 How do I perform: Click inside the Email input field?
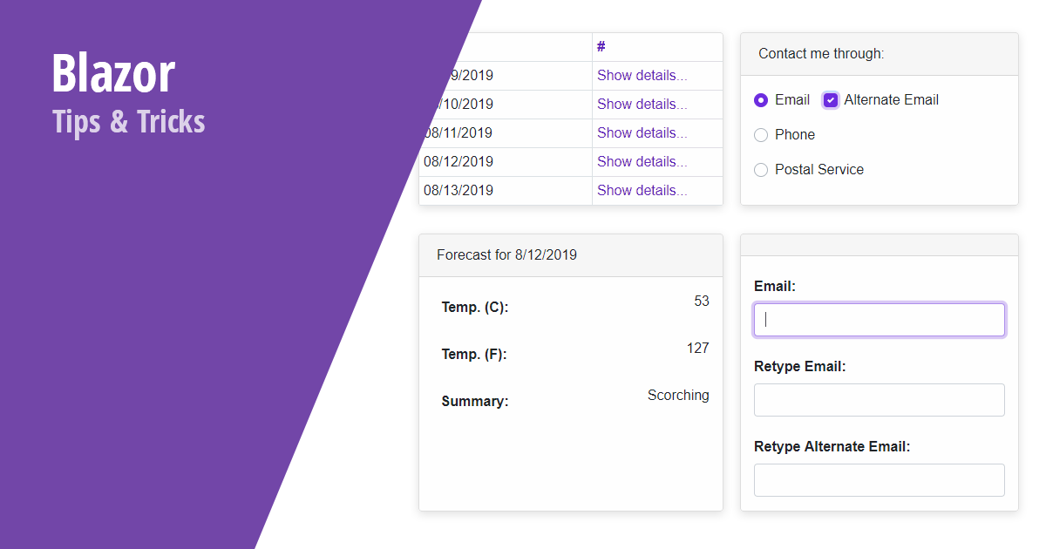(x=879, y=320)
